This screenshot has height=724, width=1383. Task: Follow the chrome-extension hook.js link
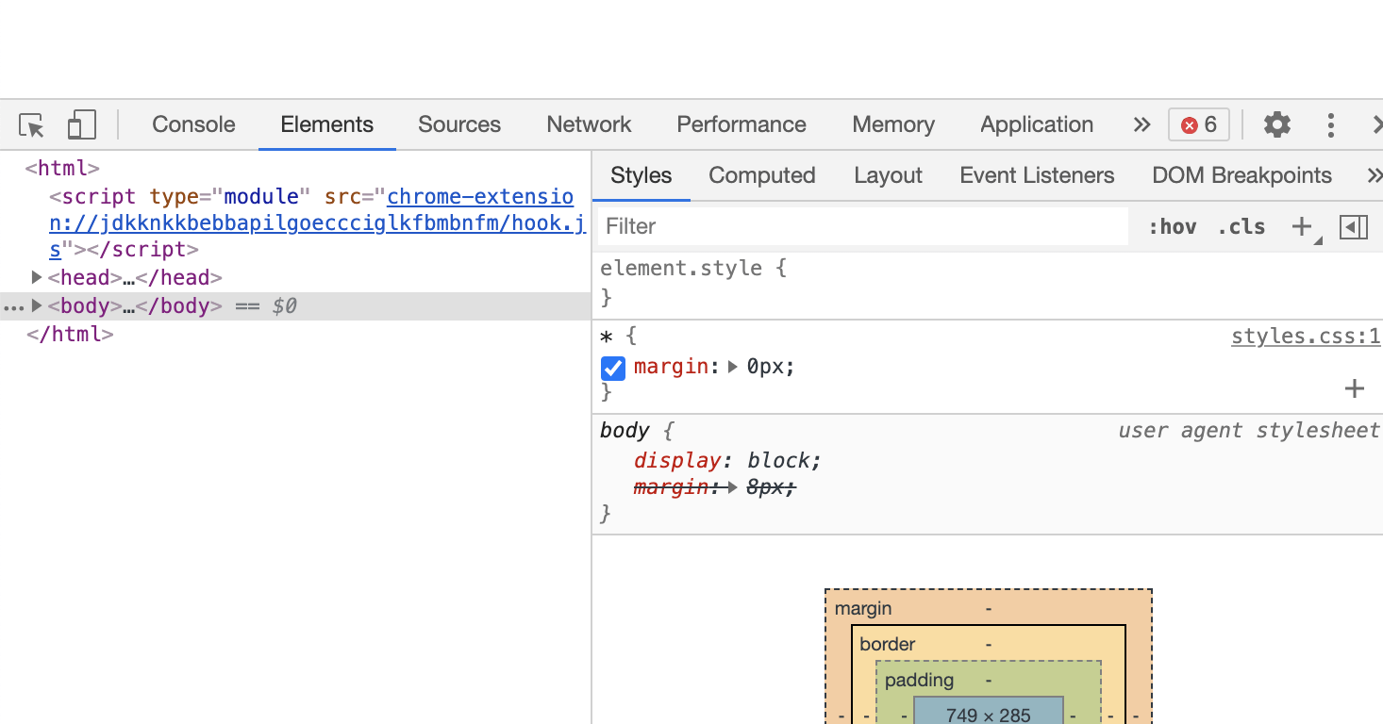point(317,223)
